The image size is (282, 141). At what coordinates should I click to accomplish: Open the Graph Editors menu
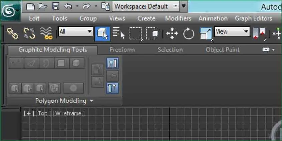(253, 19)
